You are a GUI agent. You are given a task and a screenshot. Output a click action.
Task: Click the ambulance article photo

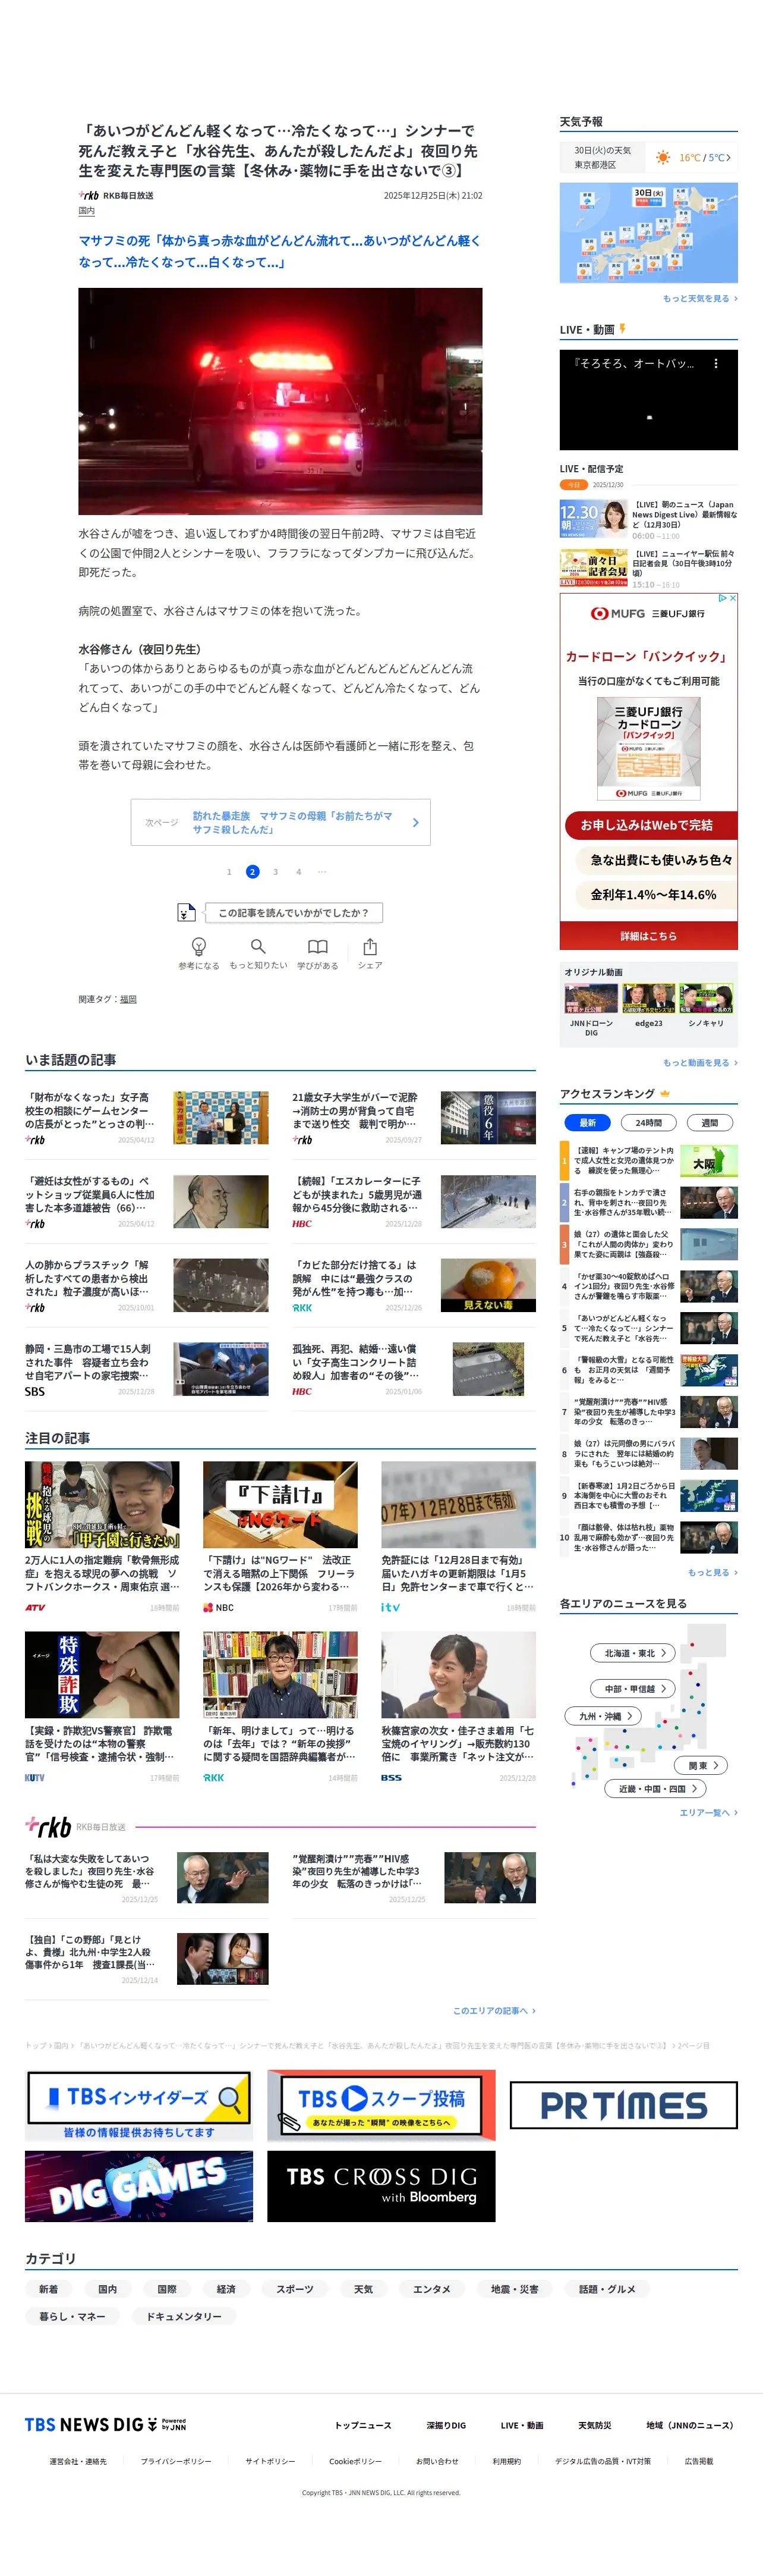[x=280, y=401]
